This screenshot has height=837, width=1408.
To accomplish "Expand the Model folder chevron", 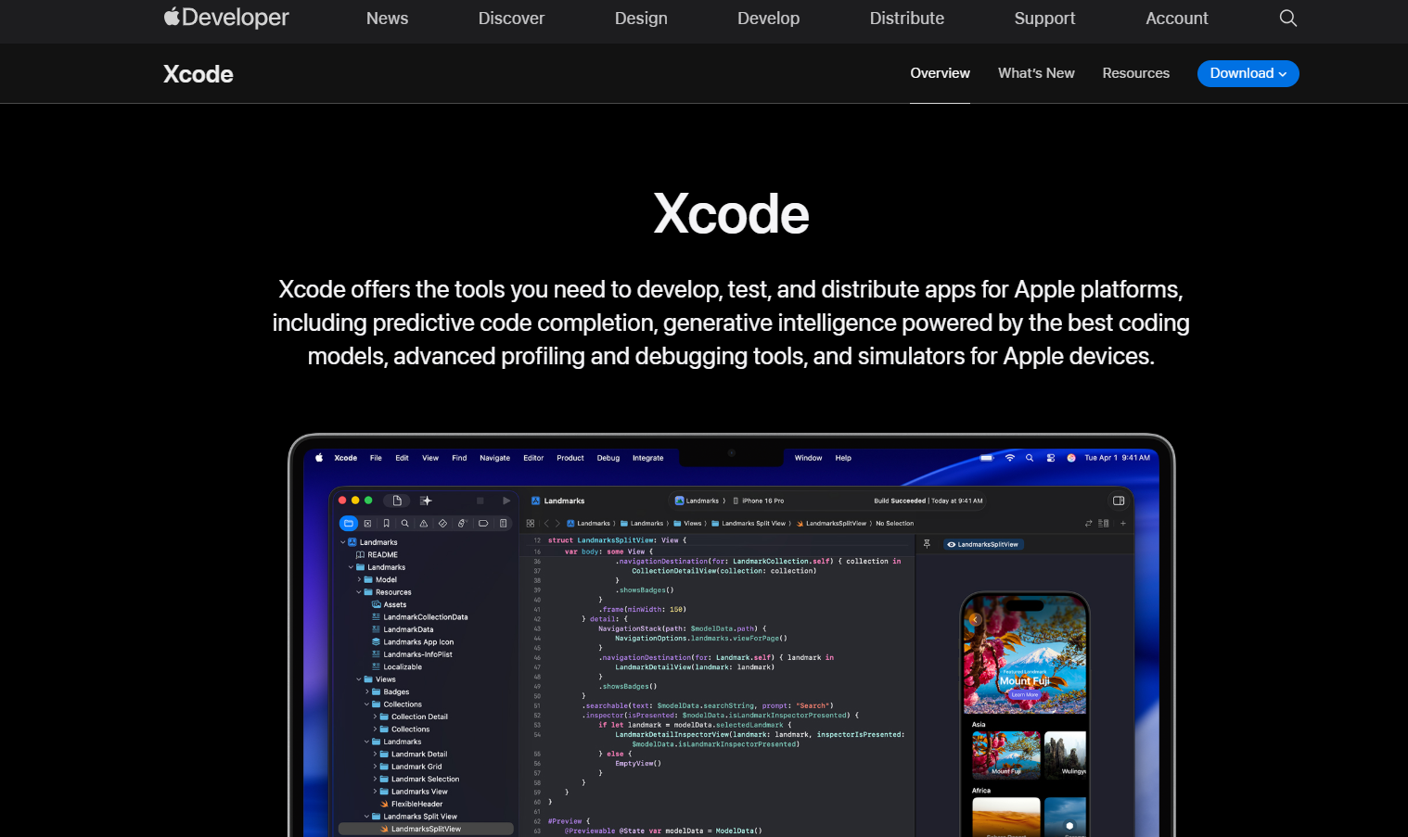I will click(x=359, y=579).
